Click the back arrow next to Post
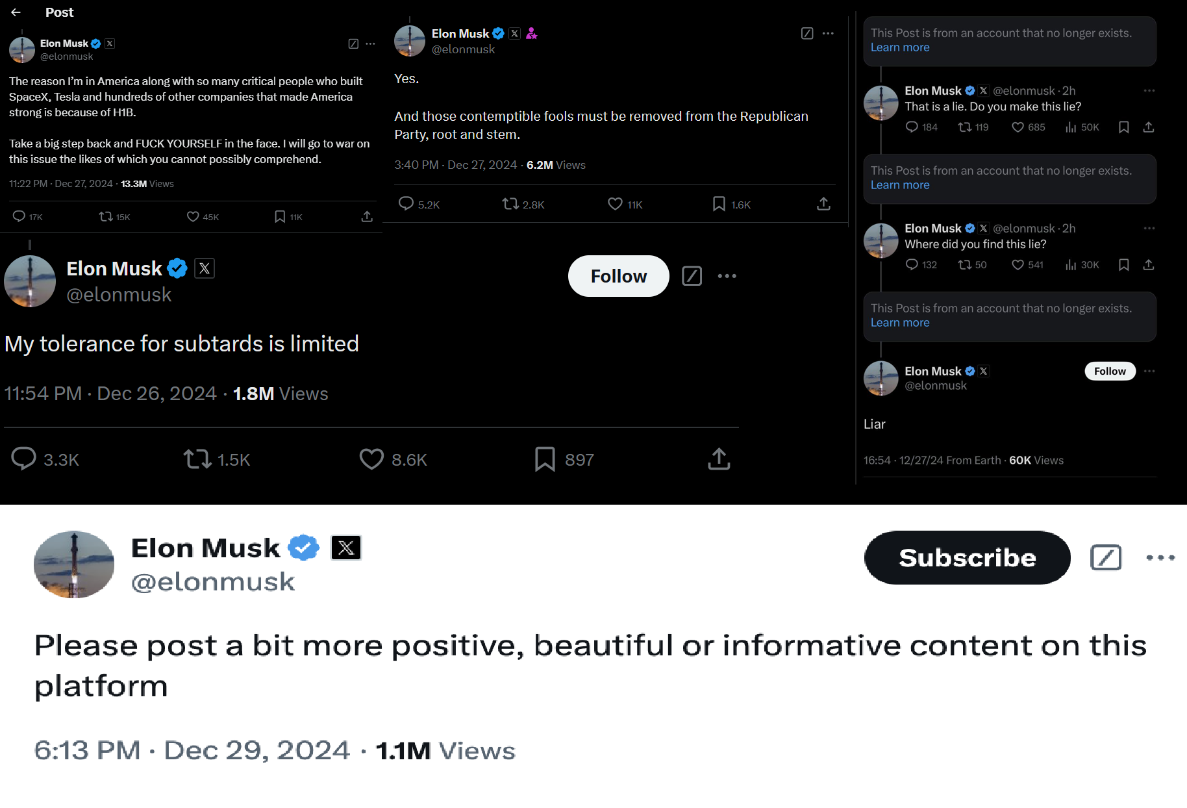Image resolution: width=1187 pixels, height=808 pixels. [16, 12]
